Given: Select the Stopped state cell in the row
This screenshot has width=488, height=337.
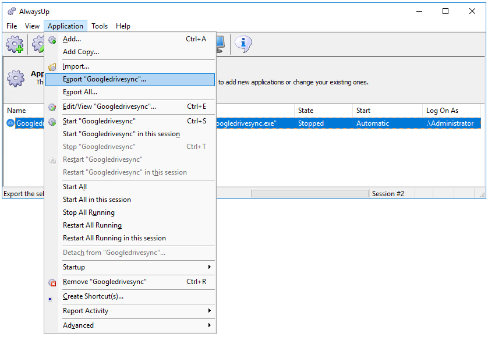Looking at the screenshot, I should tap(311, 123).
